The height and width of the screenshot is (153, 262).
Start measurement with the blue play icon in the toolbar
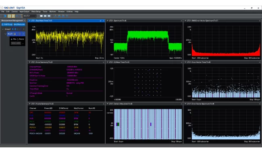tap(5, 16)
